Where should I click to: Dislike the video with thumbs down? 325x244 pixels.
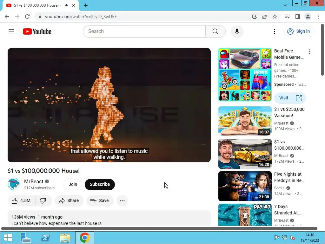point(43,201)
